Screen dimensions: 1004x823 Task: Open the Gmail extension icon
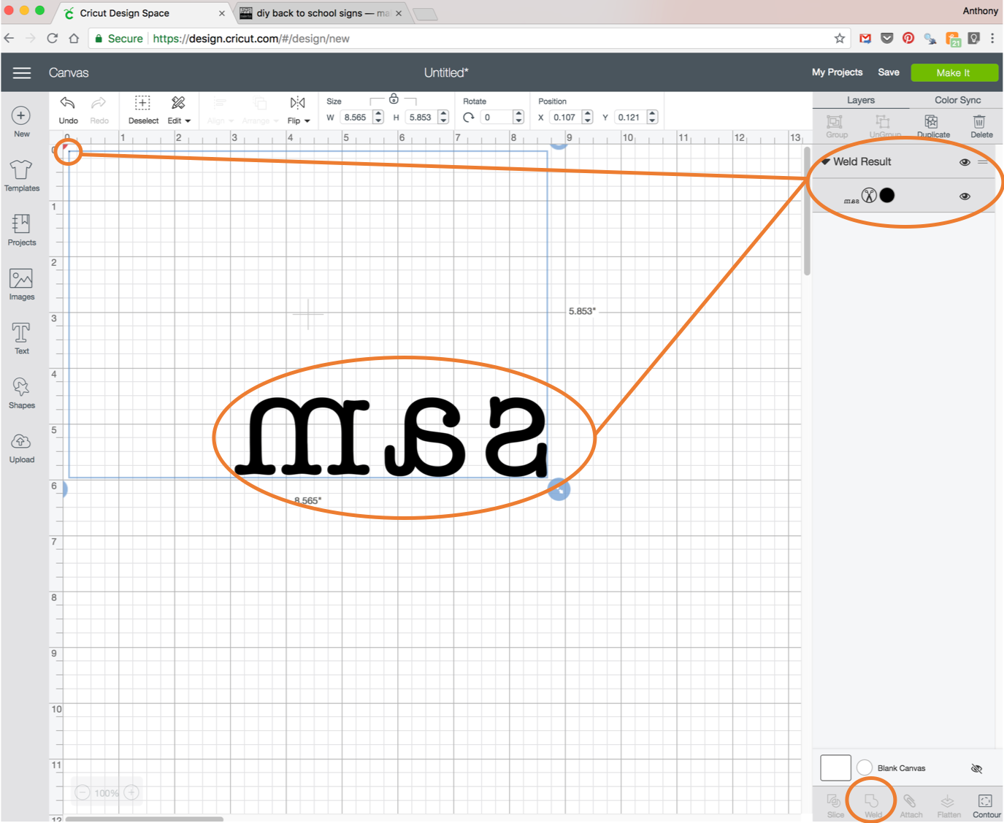tap(865, 38)
